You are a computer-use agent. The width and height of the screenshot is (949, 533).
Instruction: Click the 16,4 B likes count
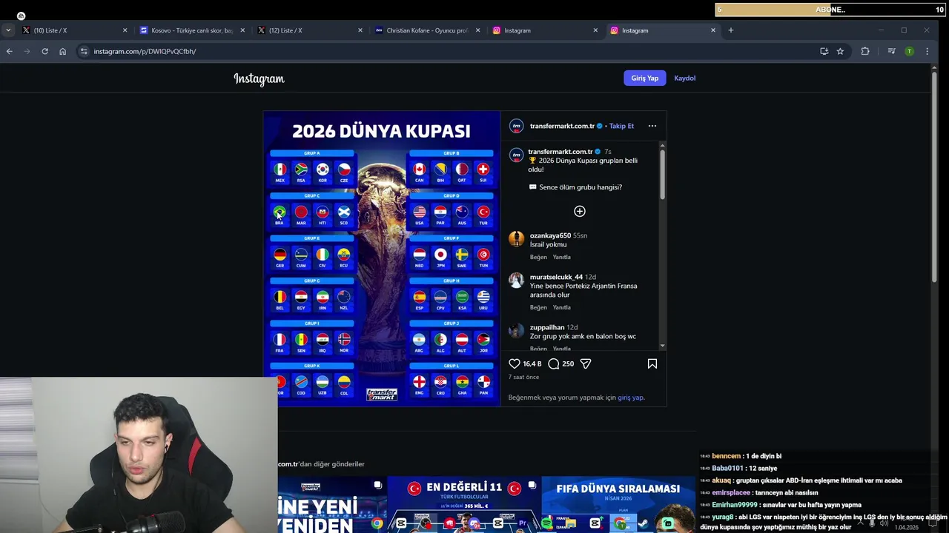point(532,364)
